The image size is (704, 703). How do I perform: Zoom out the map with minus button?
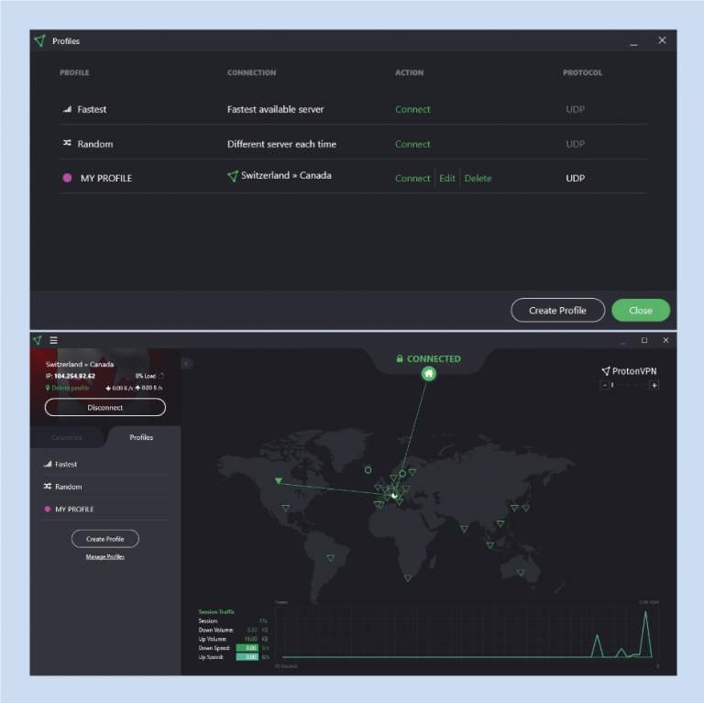605,385
